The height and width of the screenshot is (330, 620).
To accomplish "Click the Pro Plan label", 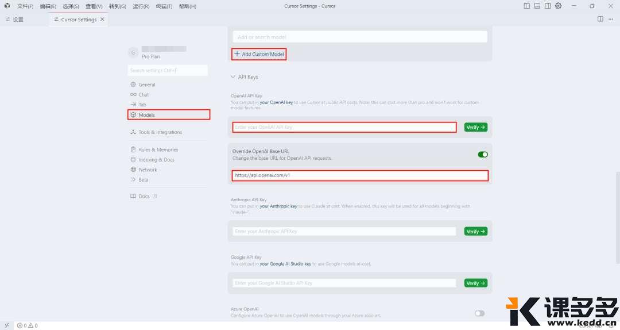I will click(150, 57).
